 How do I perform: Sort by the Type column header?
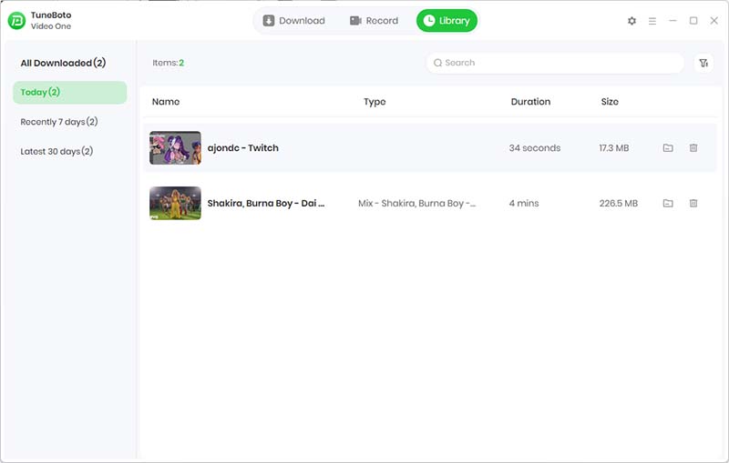[x=375, y=102]
